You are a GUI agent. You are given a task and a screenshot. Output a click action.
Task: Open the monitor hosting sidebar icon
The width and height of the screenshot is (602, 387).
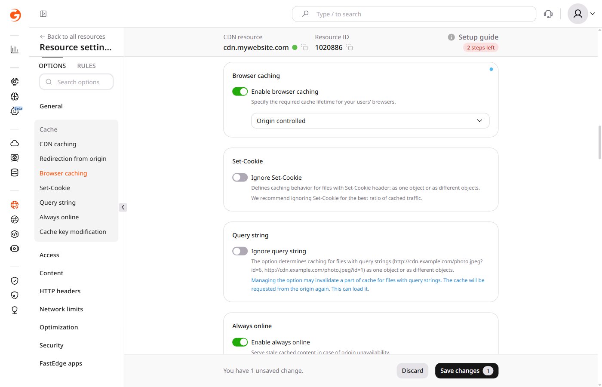(x=15, y=158)
